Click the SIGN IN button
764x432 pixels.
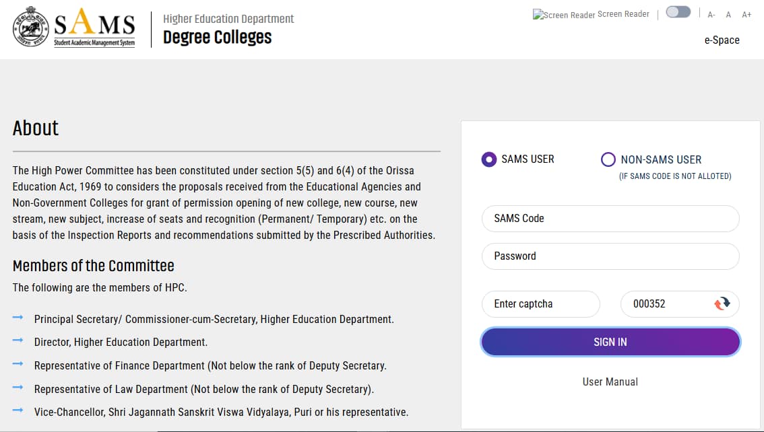click(x=610, y=342)
